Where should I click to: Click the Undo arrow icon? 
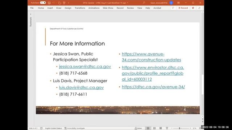click(x=54, y=3)
